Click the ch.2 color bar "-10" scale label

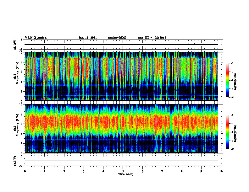[x=232, y=149]
